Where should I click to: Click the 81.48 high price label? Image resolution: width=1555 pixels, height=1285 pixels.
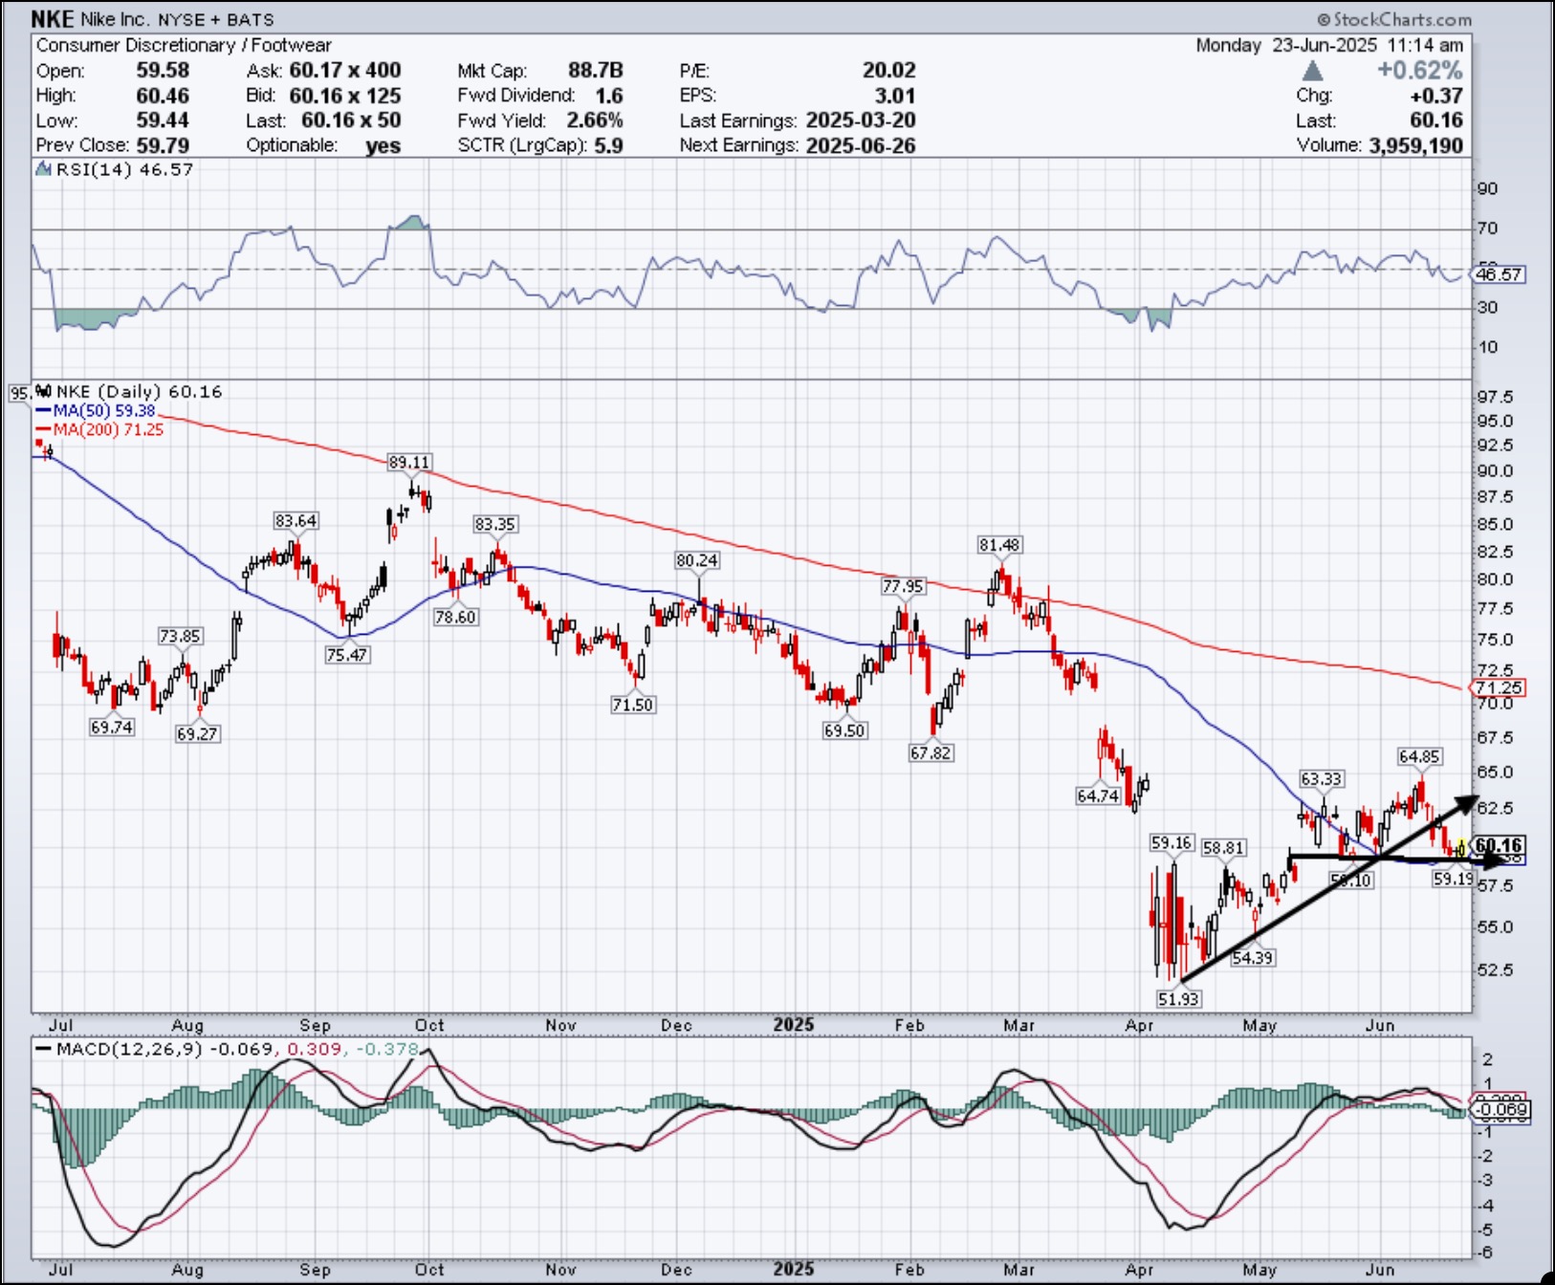(999, 544)
